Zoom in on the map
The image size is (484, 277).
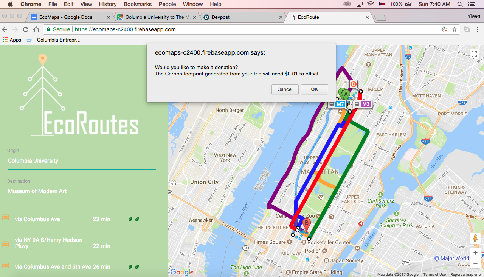(475, 252)
